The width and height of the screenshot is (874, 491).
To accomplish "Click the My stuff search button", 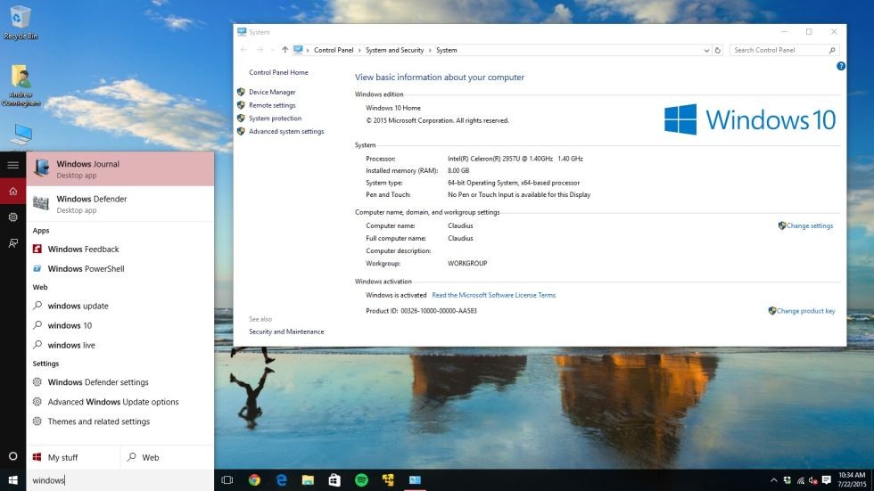I will 73,457.
